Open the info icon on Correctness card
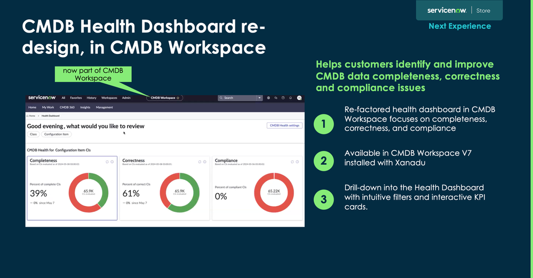Viewport: 533px width, 278px height. coord(205,162)
